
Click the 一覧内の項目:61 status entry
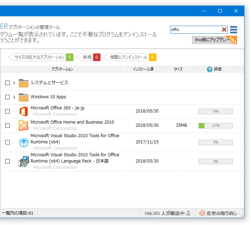[x=18, y=213]
